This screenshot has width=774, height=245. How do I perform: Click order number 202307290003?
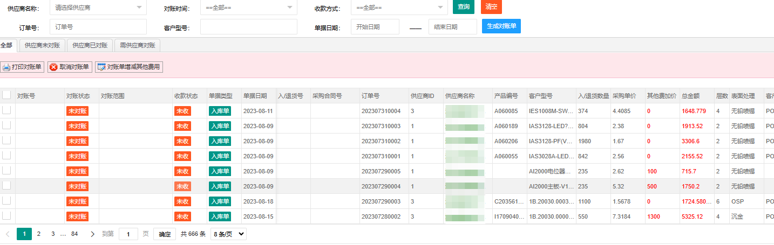tap(381, 201)
